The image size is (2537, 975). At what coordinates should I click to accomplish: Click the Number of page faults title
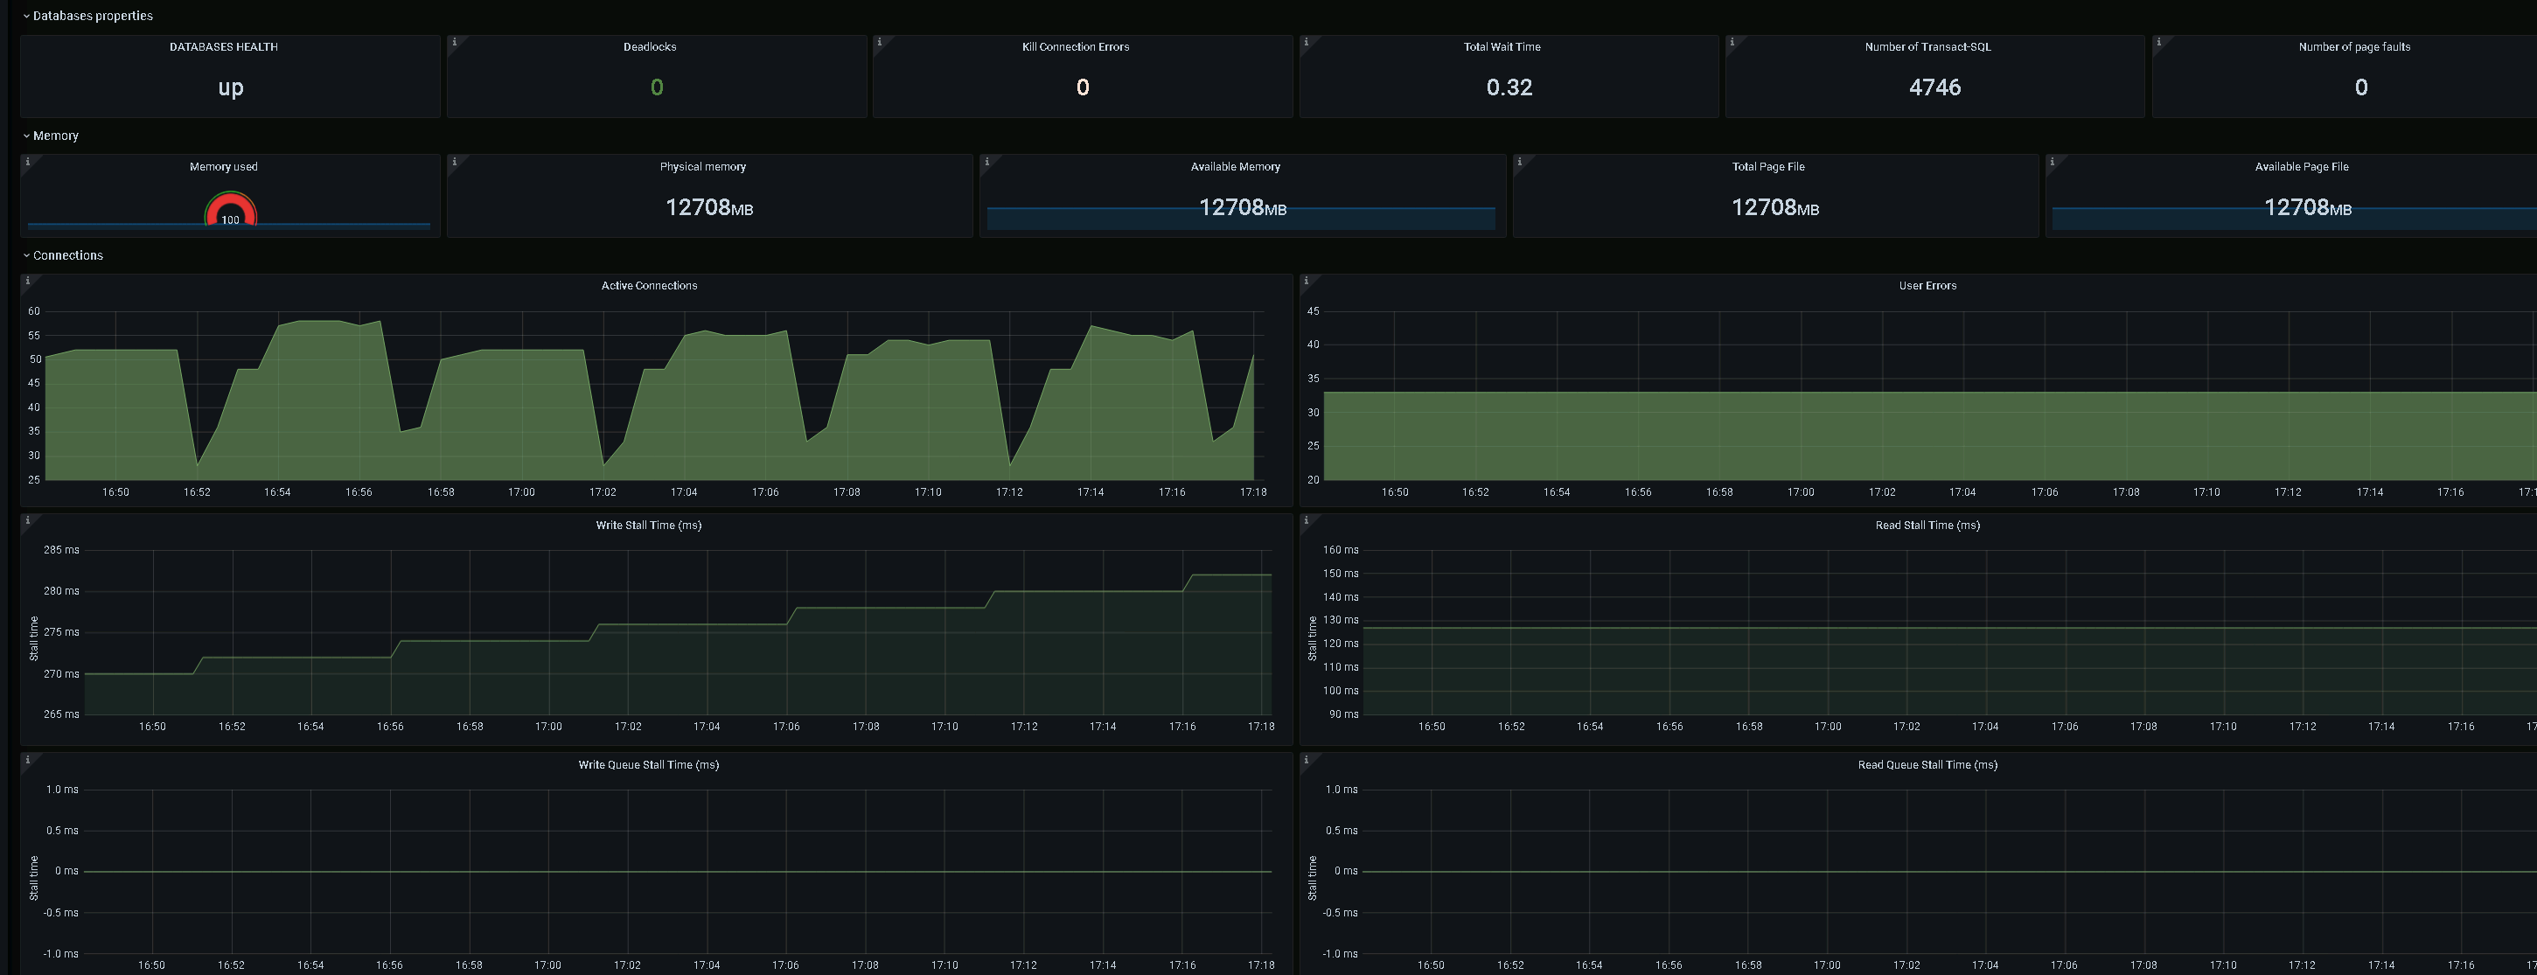coord(2354,46)
